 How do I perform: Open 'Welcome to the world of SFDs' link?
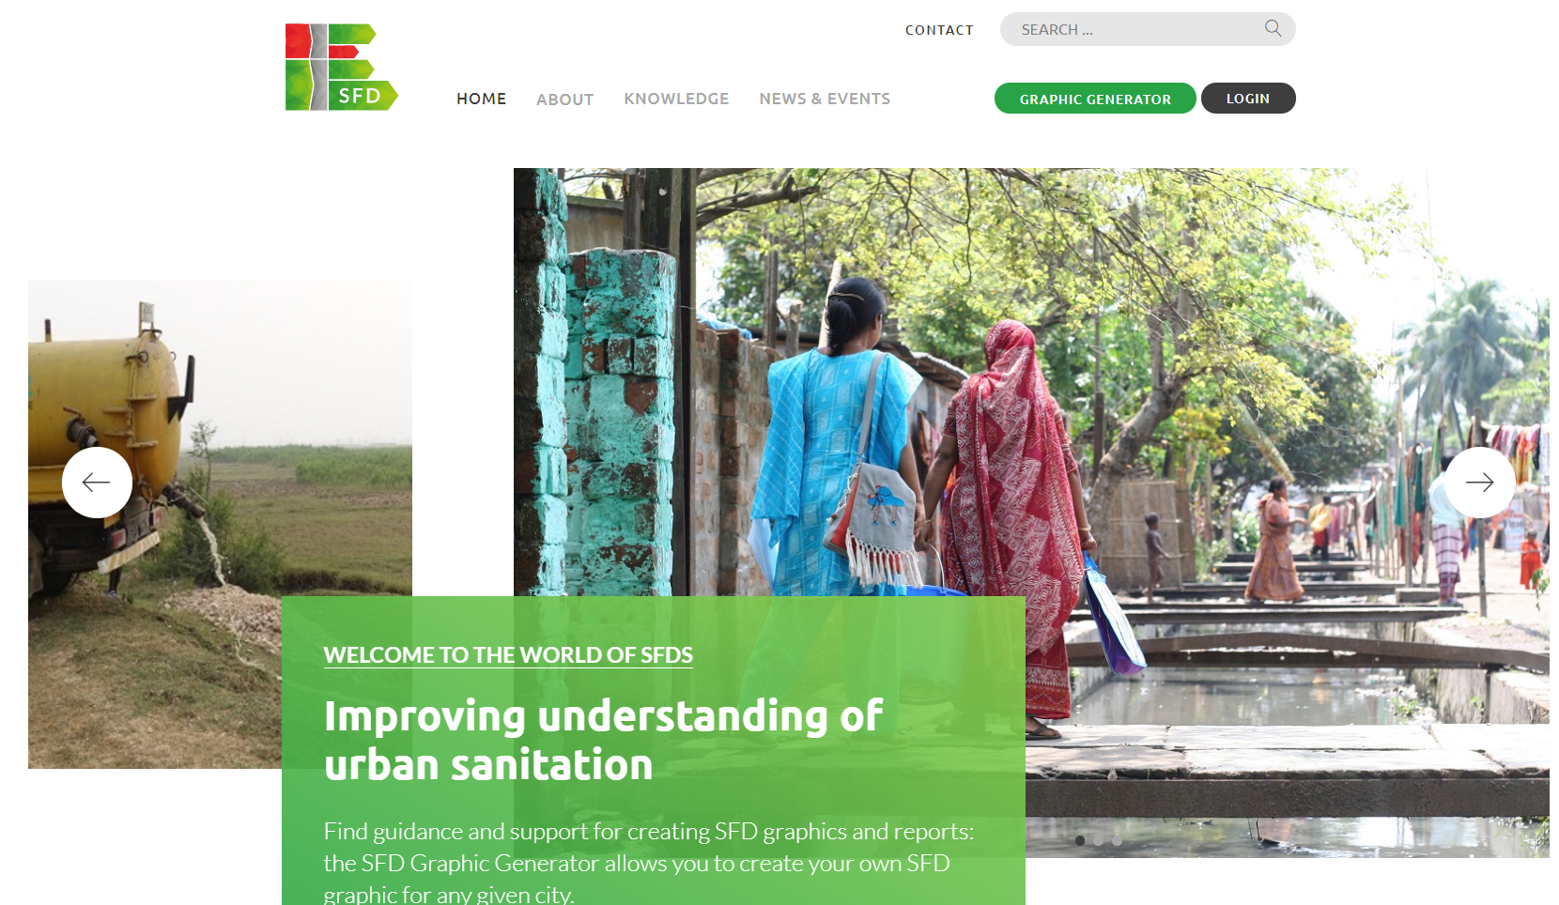pos(508,655)
